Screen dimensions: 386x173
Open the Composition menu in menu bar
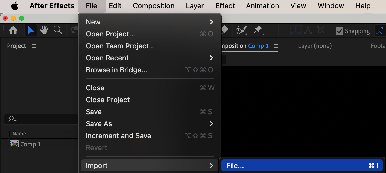(x=154, y=6)
